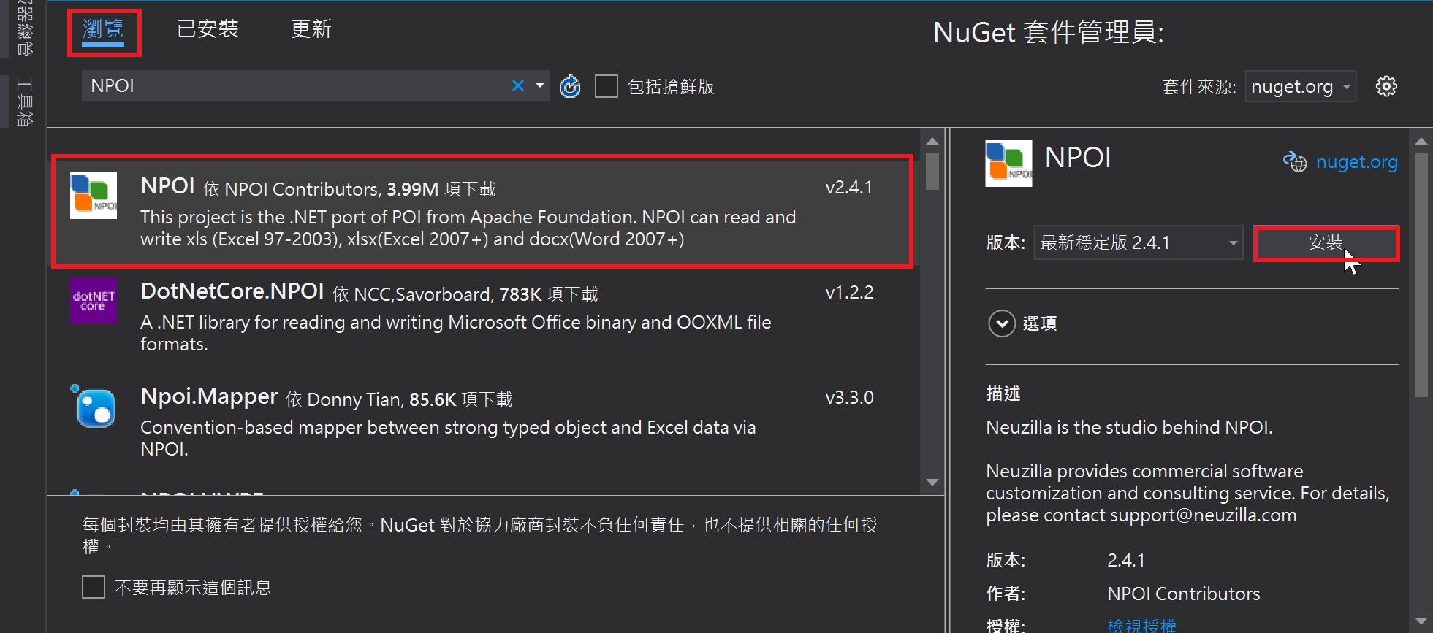Open the 套件來源 nuget.org dropdown
This screenshot has height=633, width=1433.
coord(1301,86)
